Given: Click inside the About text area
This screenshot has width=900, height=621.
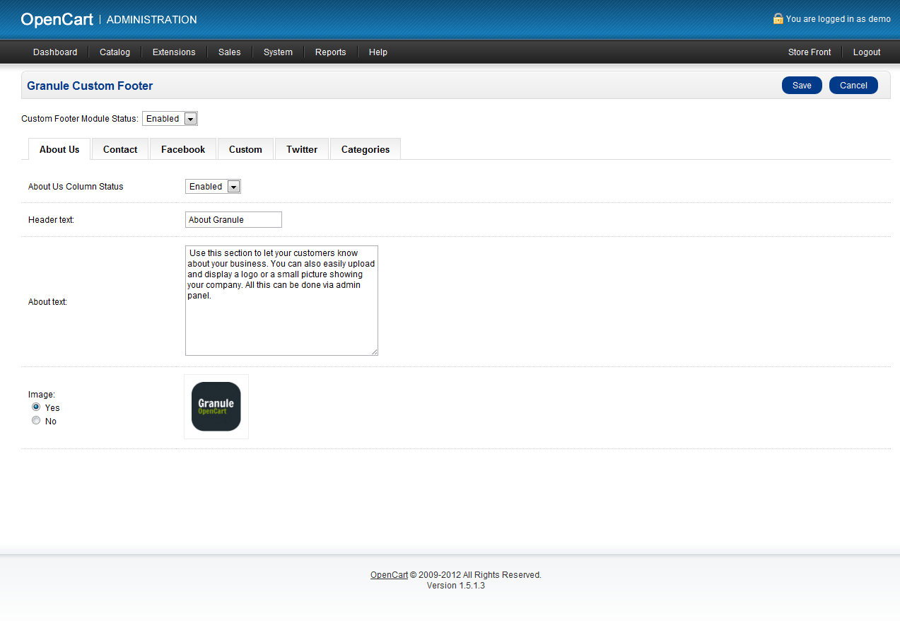Looking at the screenshot, I should 281,301.
